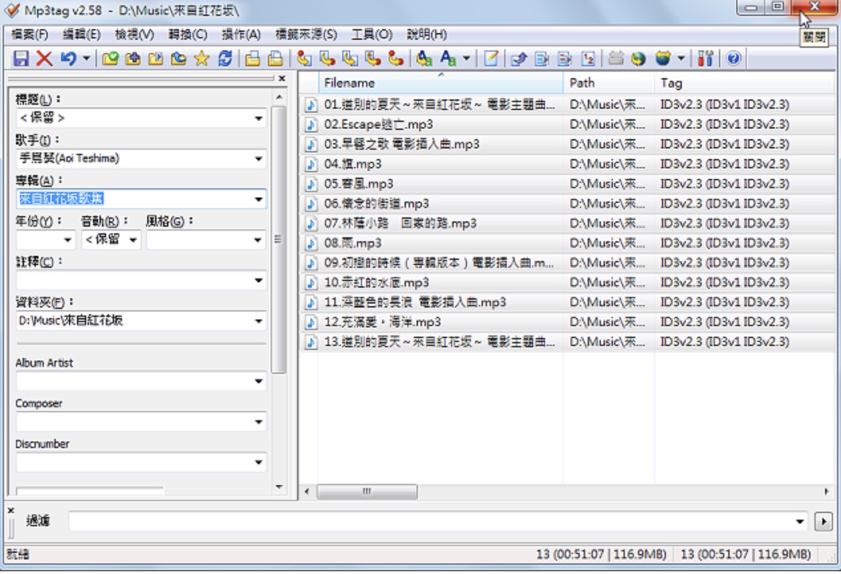
Task: Select file 02.Escape逃亡.mp3
Action: tap(378, 125)
